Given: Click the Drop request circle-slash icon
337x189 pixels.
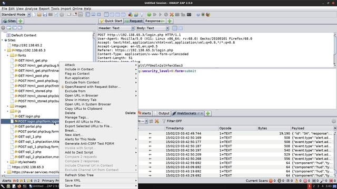Looking at the screenshot, I should click(x=166, y=15).
